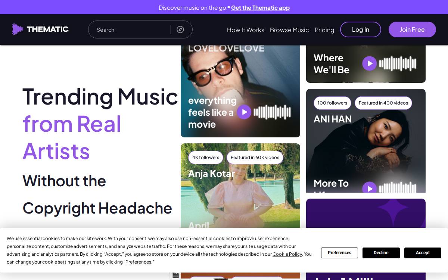Image resolution: width=448 pixels, height=280 pixels.
Task: Follow the 'Get the Thematic app' link
Action: (x=260, y=7)
